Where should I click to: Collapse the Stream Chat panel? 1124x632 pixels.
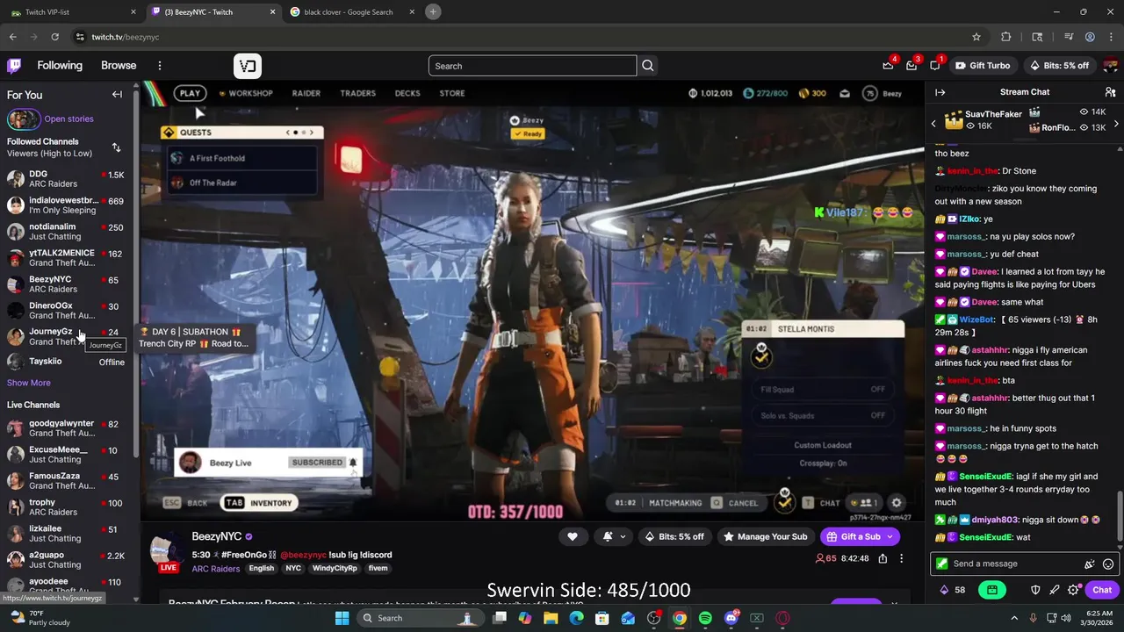[940, 92]
